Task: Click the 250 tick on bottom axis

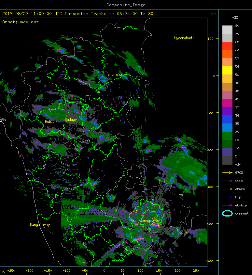Action: coord(196,271)
